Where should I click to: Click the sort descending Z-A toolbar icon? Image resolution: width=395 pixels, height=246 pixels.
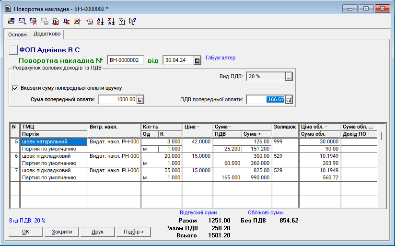(111, 21)
